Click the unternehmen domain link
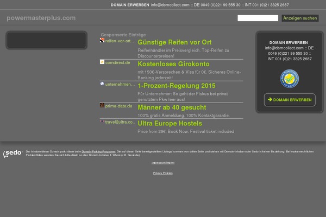 pos(120,84)
